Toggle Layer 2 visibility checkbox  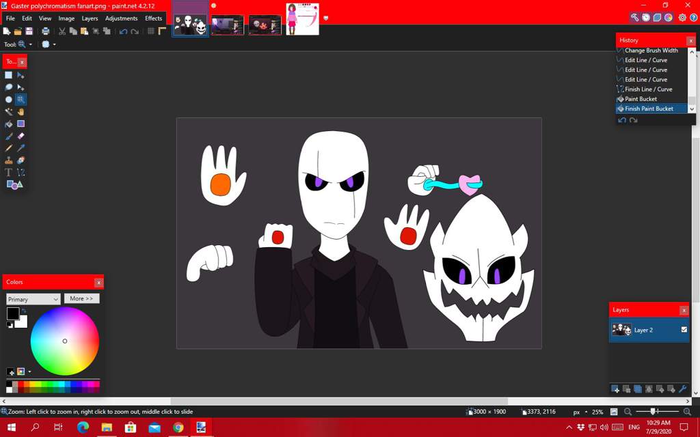pos(684,330)
